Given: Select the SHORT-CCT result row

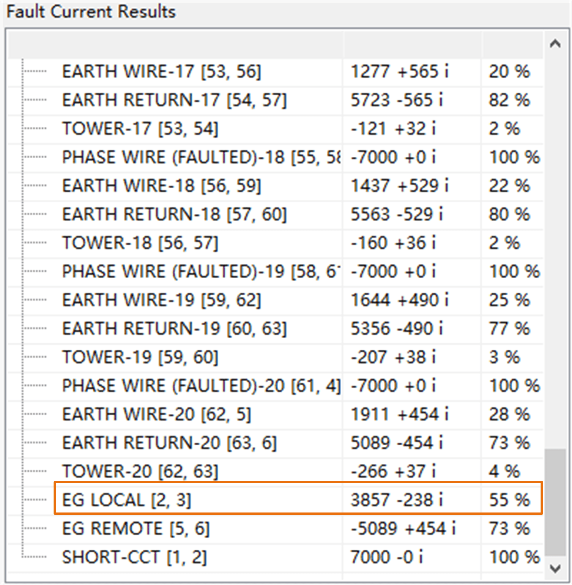Looking at the screenshot, I should click(135, 557).
